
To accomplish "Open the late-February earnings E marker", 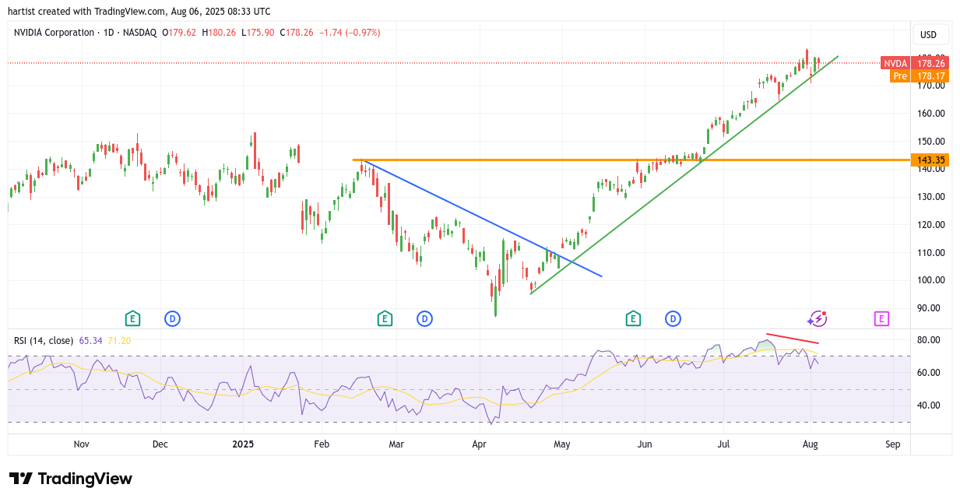I will [385, 318].
